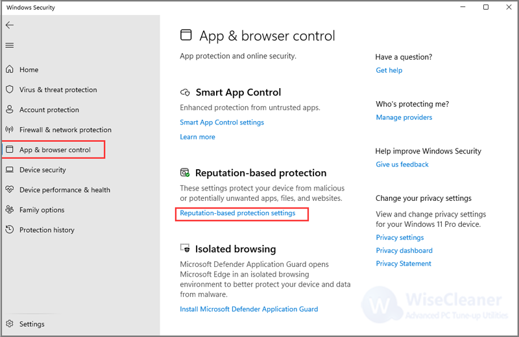Click the Virus & threat protection shield icon

(x=10, y=89)
